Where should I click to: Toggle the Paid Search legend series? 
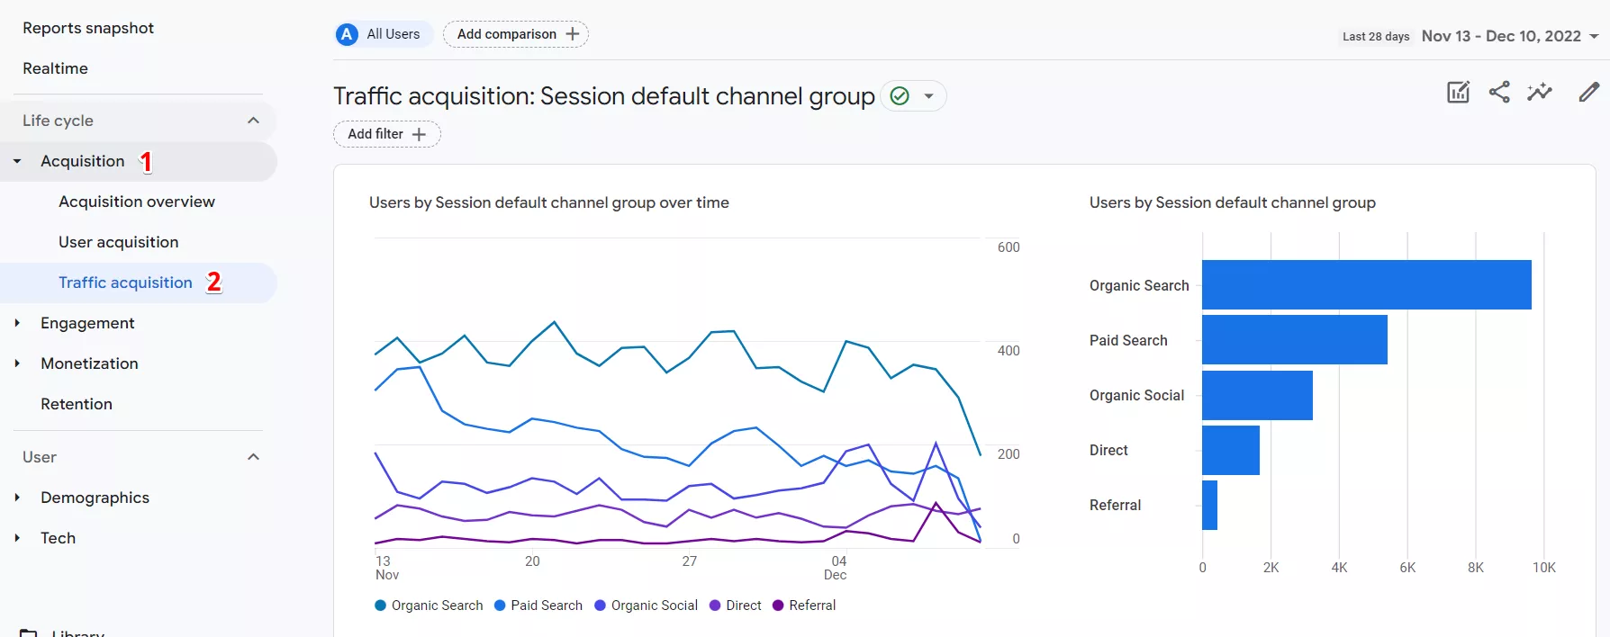[x=538, y=606]
